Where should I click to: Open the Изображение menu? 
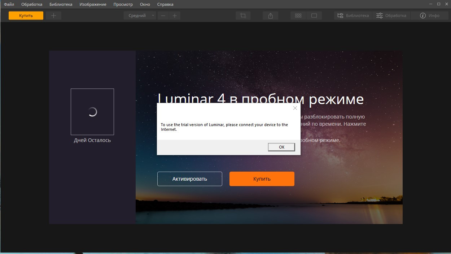point(93,4)
